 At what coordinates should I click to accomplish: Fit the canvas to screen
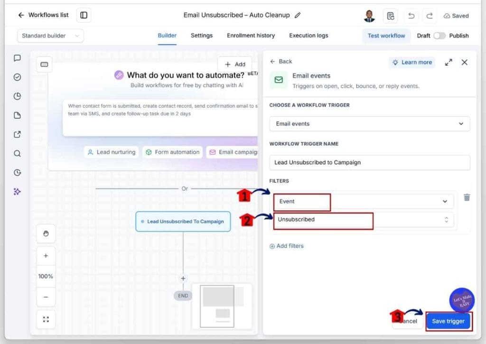click(x=46, y=319)
